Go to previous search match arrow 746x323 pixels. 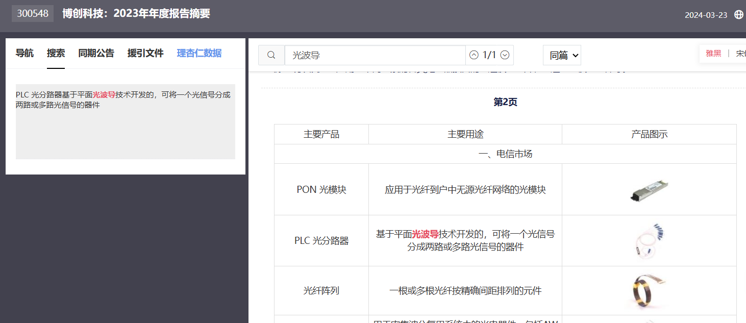pos(474,55)
